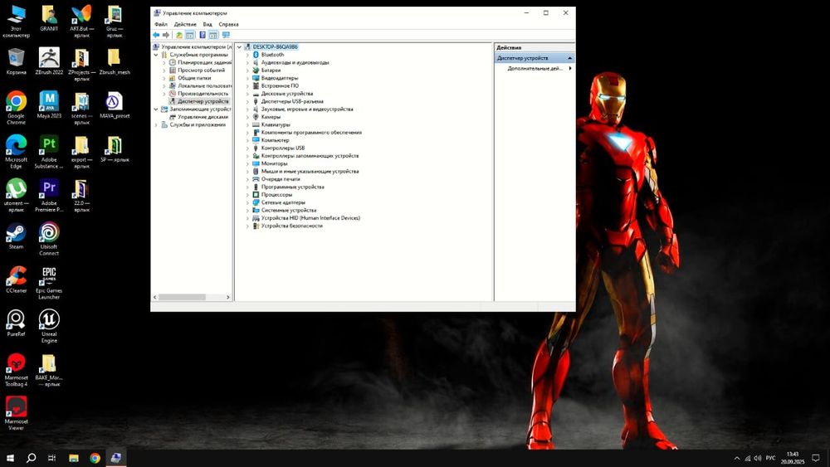Toggle the action pane toolbar icon

(x=213, y=35)
